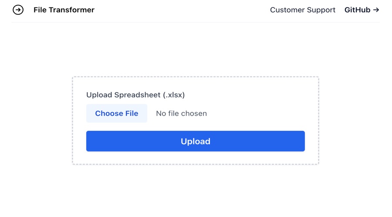This screenshot has height=217, width=392.
Task: Click the header brand icon left of title
Action: coord(18,10)
